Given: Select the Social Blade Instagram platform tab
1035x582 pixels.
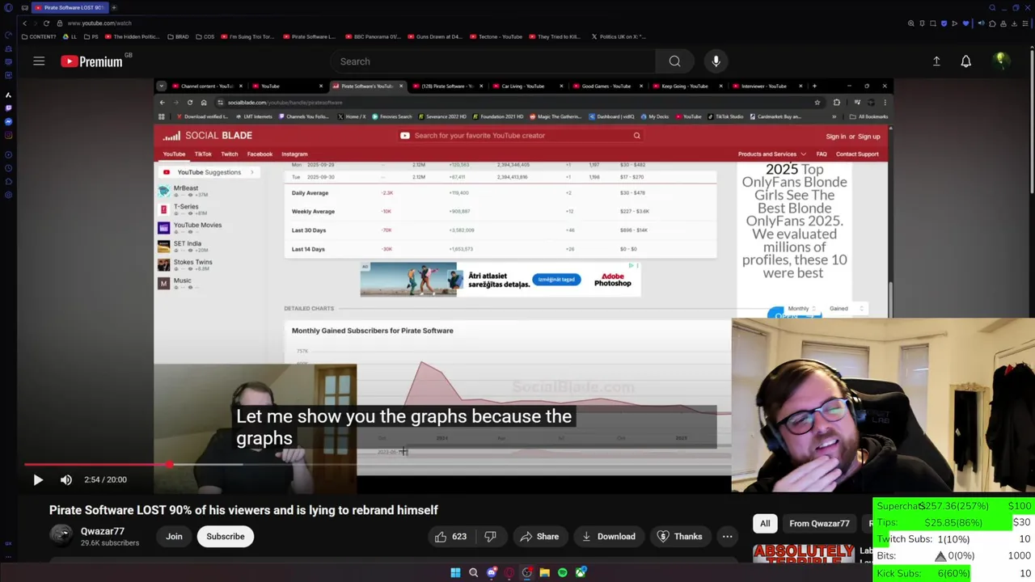Looking at the screenshot, I should 294,154.
